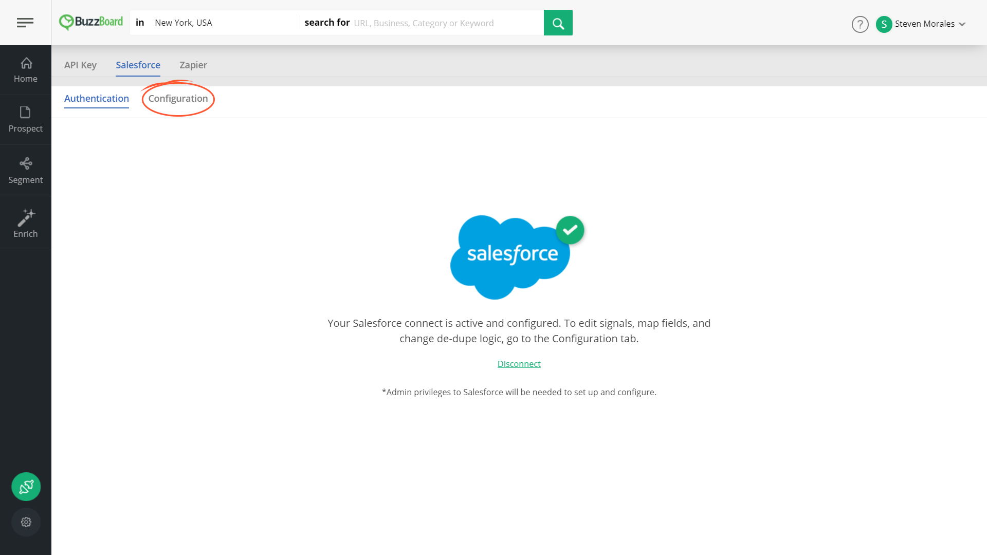
Task: Switch to the API Key tab
Action: (80, 65)
